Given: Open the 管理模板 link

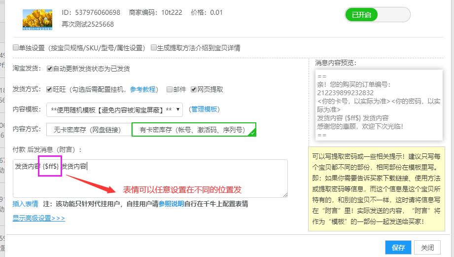Looking at the screenshot, I should tap(204, 110).
